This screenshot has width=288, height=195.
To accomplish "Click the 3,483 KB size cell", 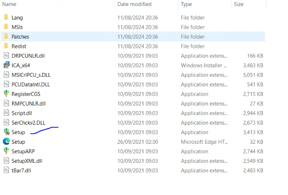I will coord(253,65).
